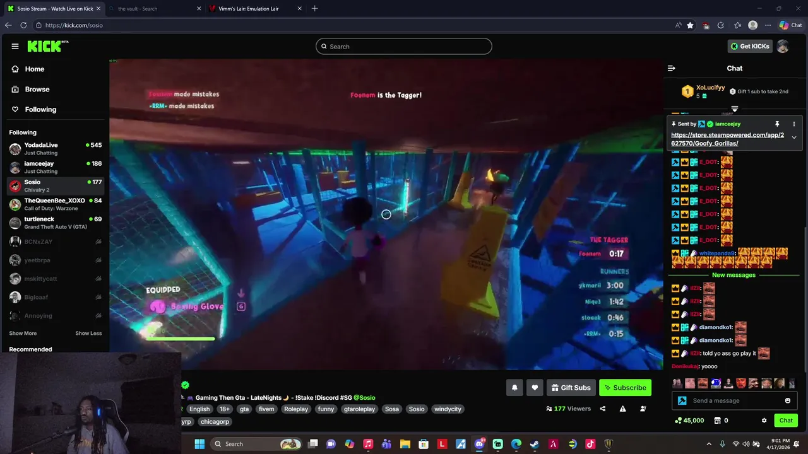The height and width of the screenshot is (454, 808).
Task: Open the profile avatar menu
Action: (783, 46)
